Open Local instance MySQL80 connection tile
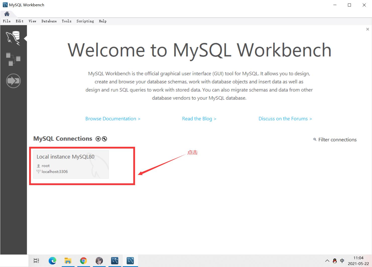The image size is (372, 267). (x=71, y=164)
